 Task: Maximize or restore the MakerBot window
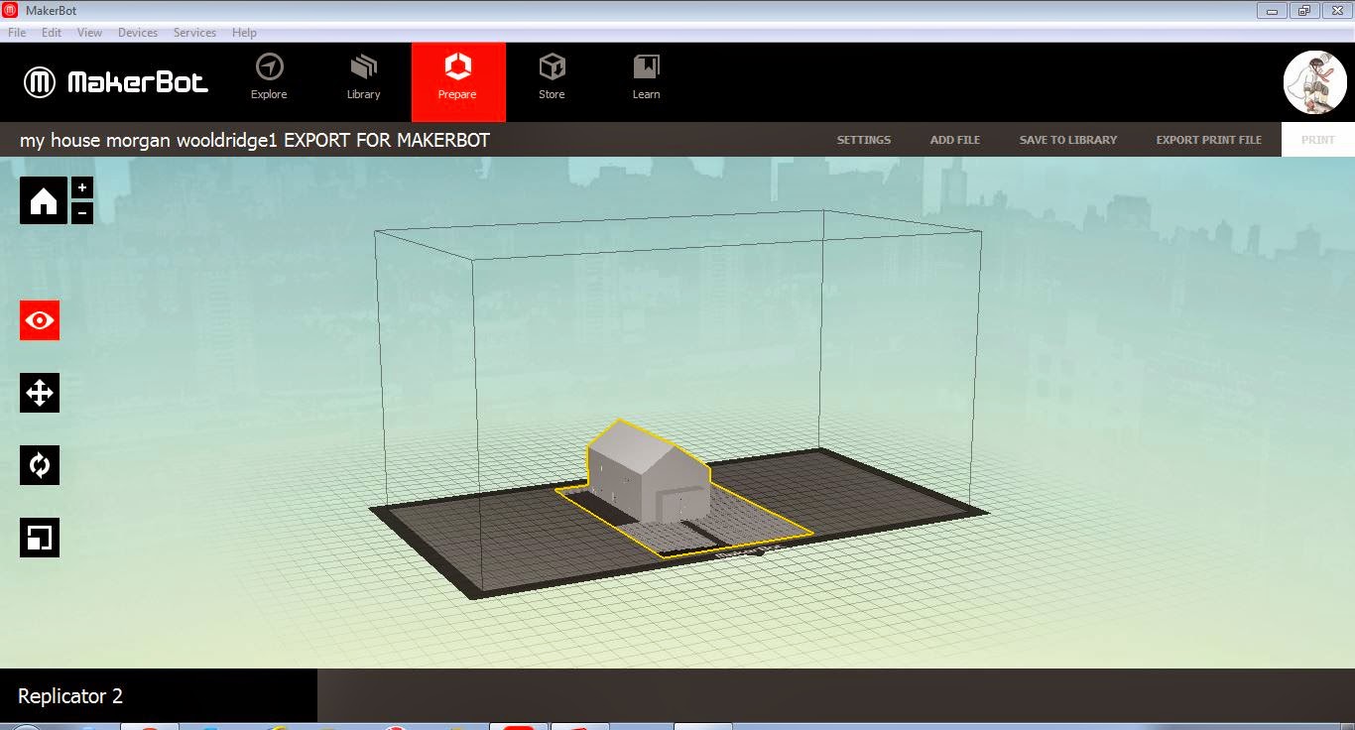click(1302, 11)
